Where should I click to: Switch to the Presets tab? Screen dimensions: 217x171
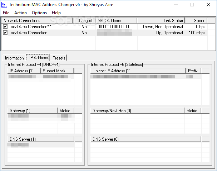[59, 58]
